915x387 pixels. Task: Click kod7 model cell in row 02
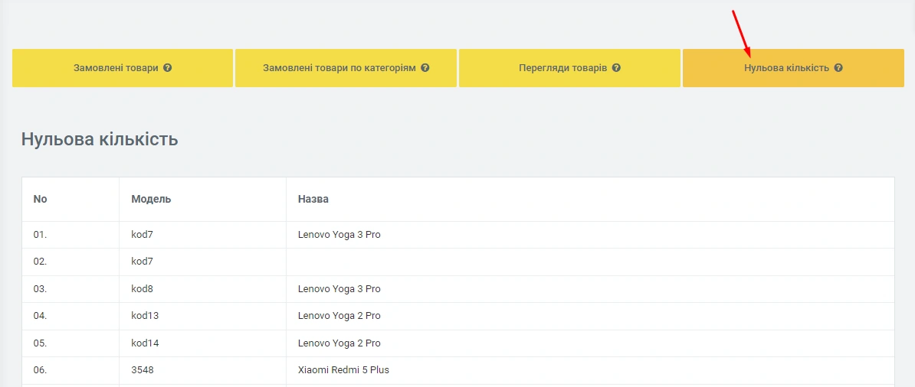coord(142,262)
